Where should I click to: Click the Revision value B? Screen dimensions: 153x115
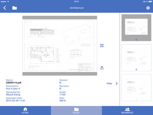60,88
